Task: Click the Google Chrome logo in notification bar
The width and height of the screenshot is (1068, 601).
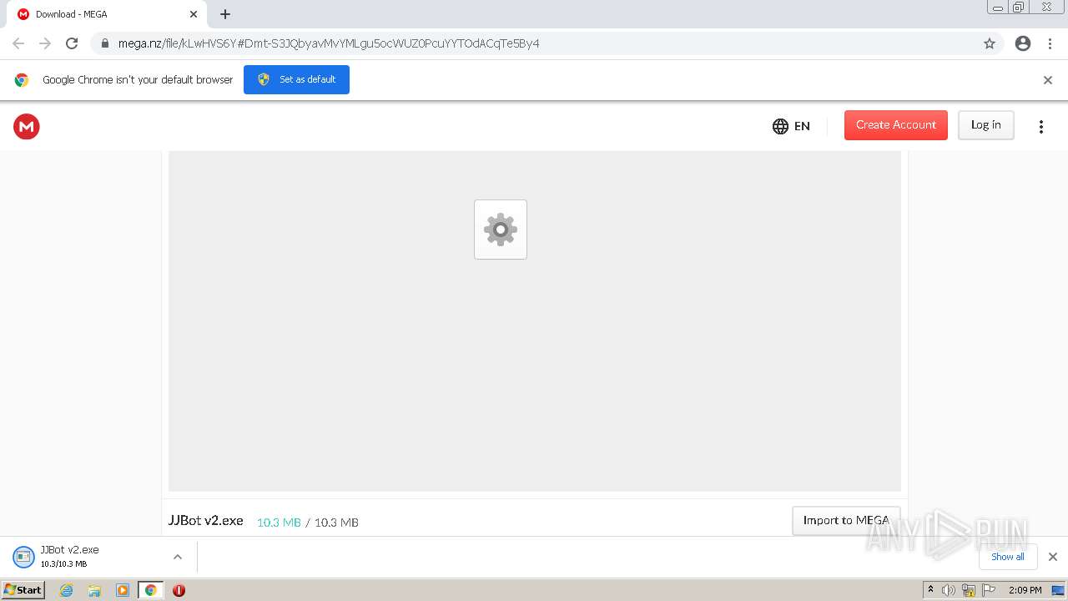Action: pos(22,80)
